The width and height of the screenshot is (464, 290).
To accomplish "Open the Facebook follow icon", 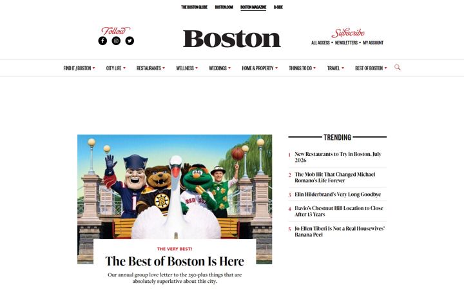I will 102,41.
